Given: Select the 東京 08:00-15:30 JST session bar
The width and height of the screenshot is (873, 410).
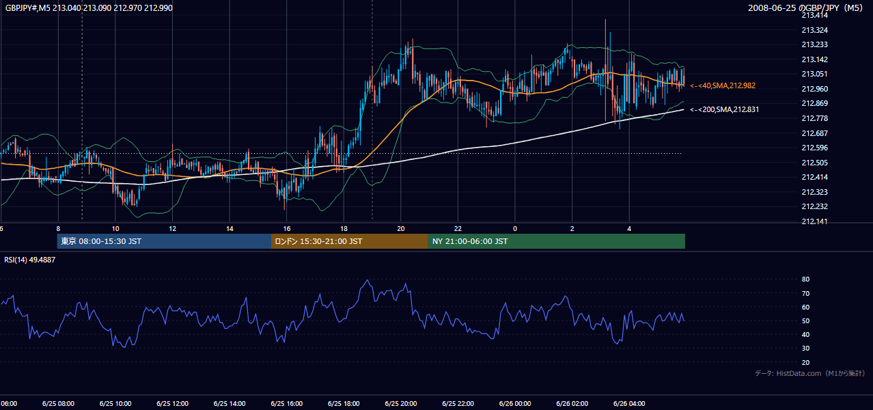Looking at the screenshot, I should click(x=164, y=241).
